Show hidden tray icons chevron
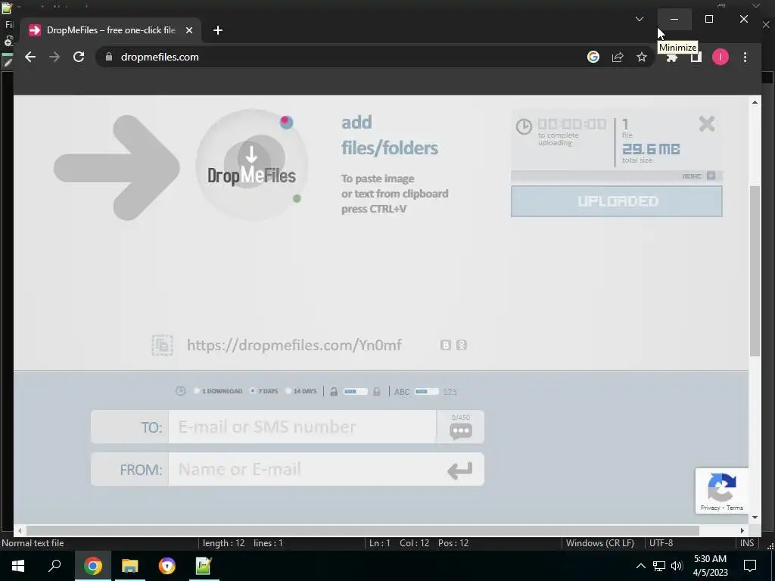 coord(640,566)
